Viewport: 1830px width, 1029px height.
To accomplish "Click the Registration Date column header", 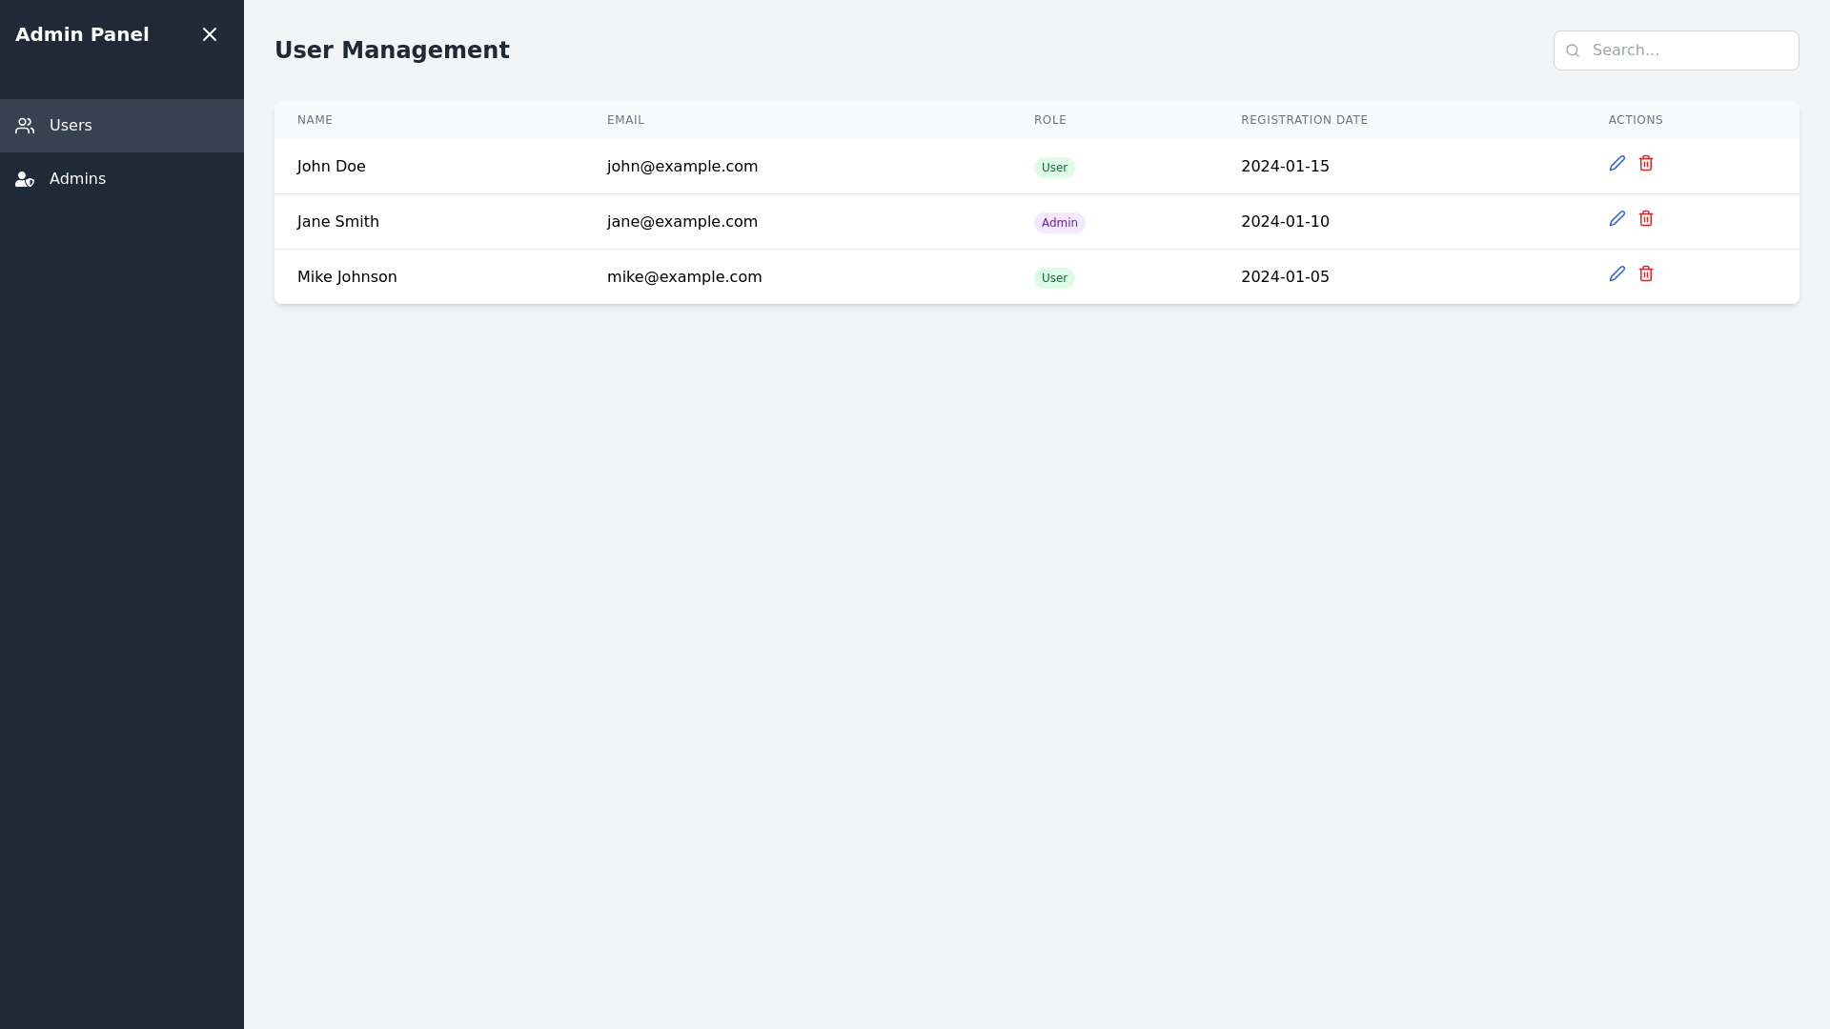I will (1304, 120).
